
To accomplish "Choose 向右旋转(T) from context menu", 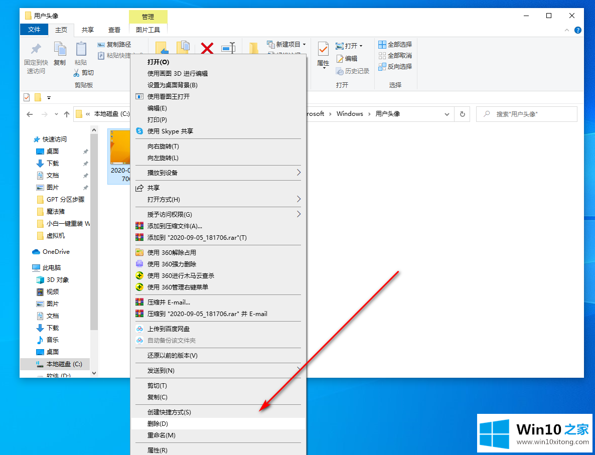I will coord(218,146).
